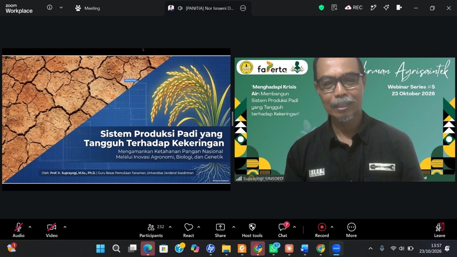The width and height of the screenshot is (457, 257).
Task: Open the Chat panel
Action: (x=283, y=230)
